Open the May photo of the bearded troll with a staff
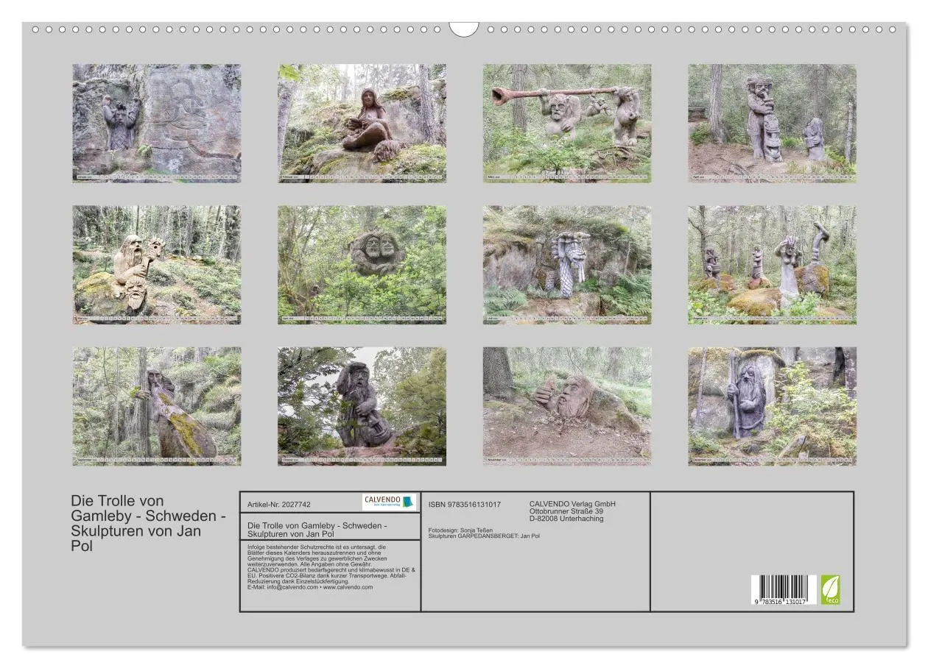The width and height of the screenshot is (928, 668). (157, 265)
